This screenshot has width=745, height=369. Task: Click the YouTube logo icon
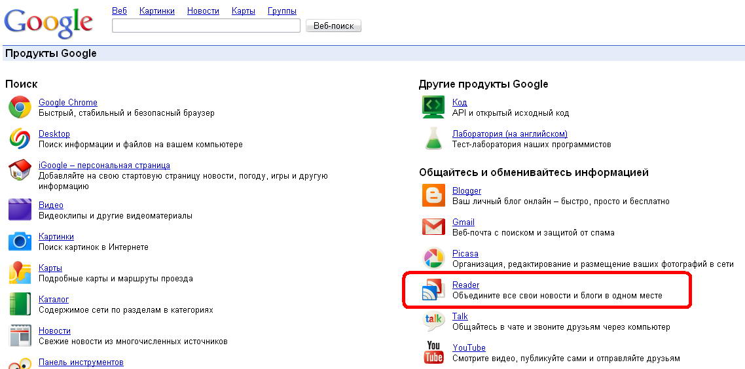click(x=433, y=353)
